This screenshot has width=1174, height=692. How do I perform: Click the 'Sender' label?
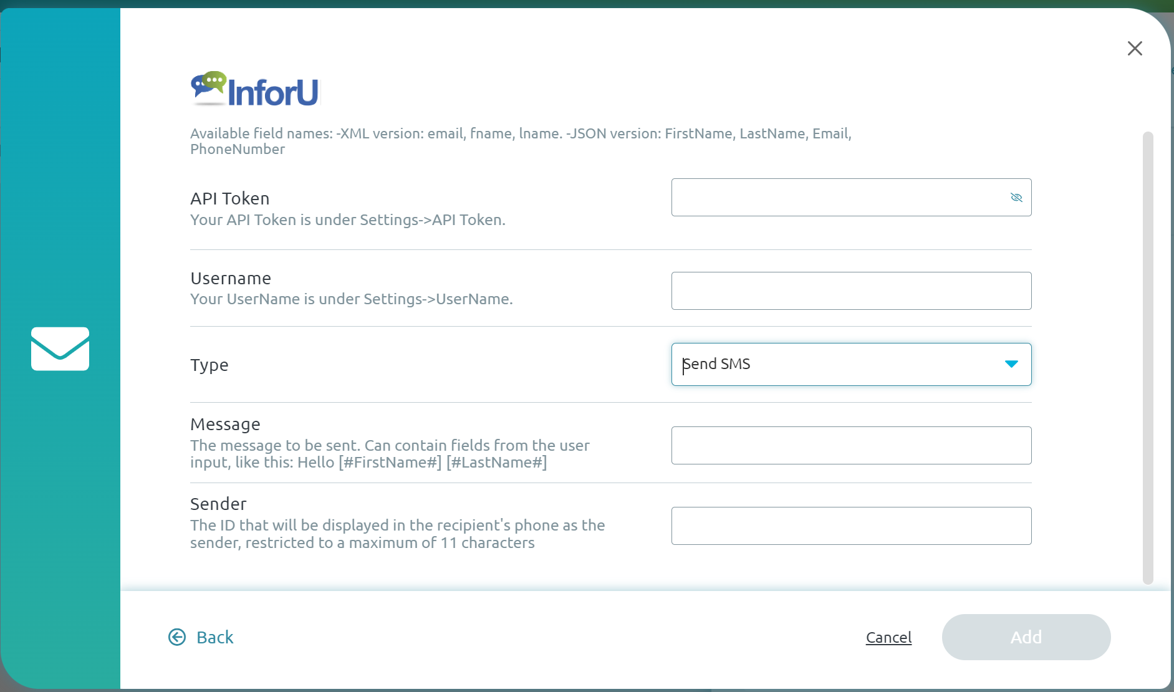[x=218, y=504]
